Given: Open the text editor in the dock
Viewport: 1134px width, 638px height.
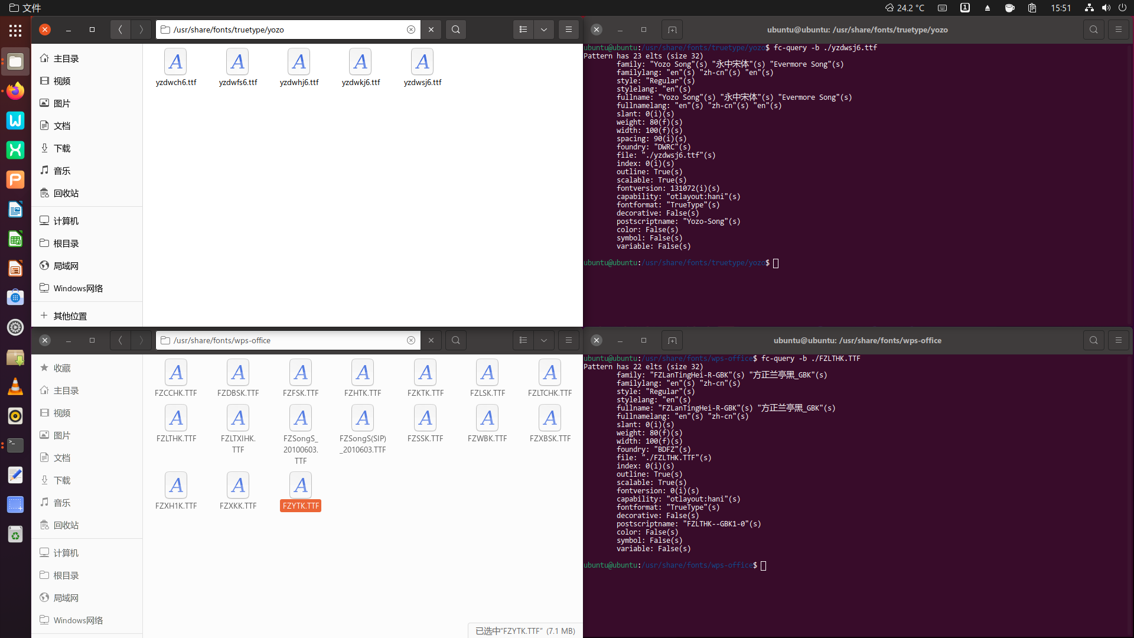Looking at the screenshot, I should coord(15,475).
